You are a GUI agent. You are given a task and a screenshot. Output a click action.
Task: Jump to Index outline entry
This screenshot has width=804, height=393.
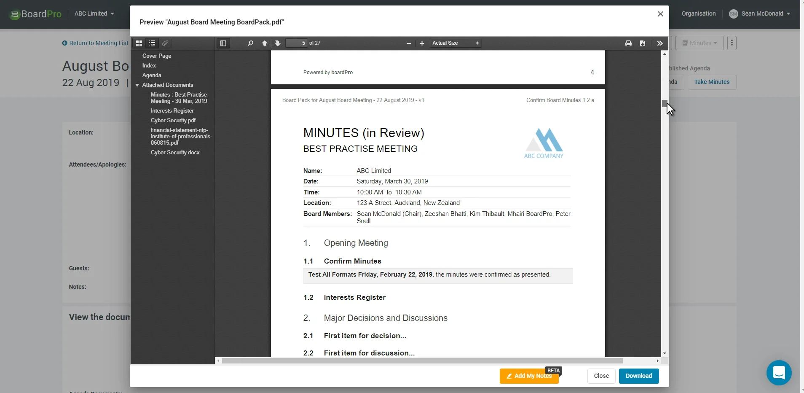149,65
